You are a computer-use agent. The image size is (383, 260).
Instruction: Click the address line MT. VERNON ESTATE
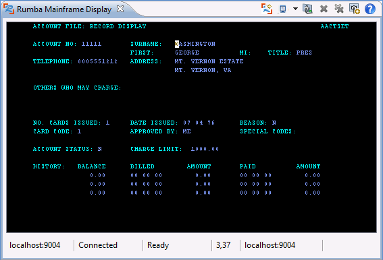[209, 61]
